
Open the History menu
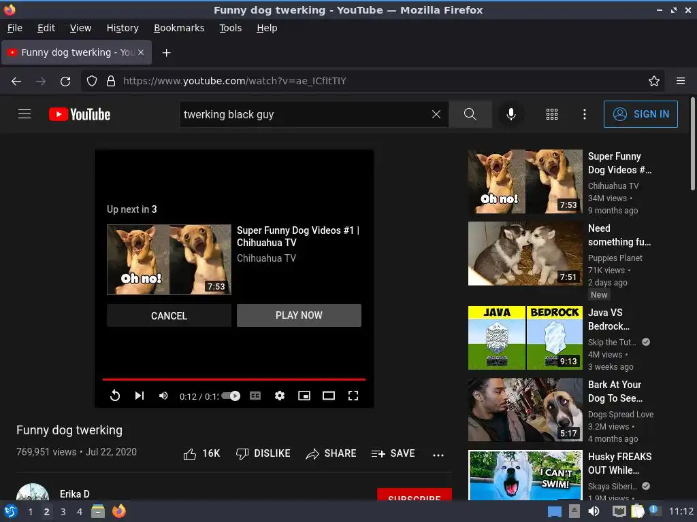tap(123, 28)
